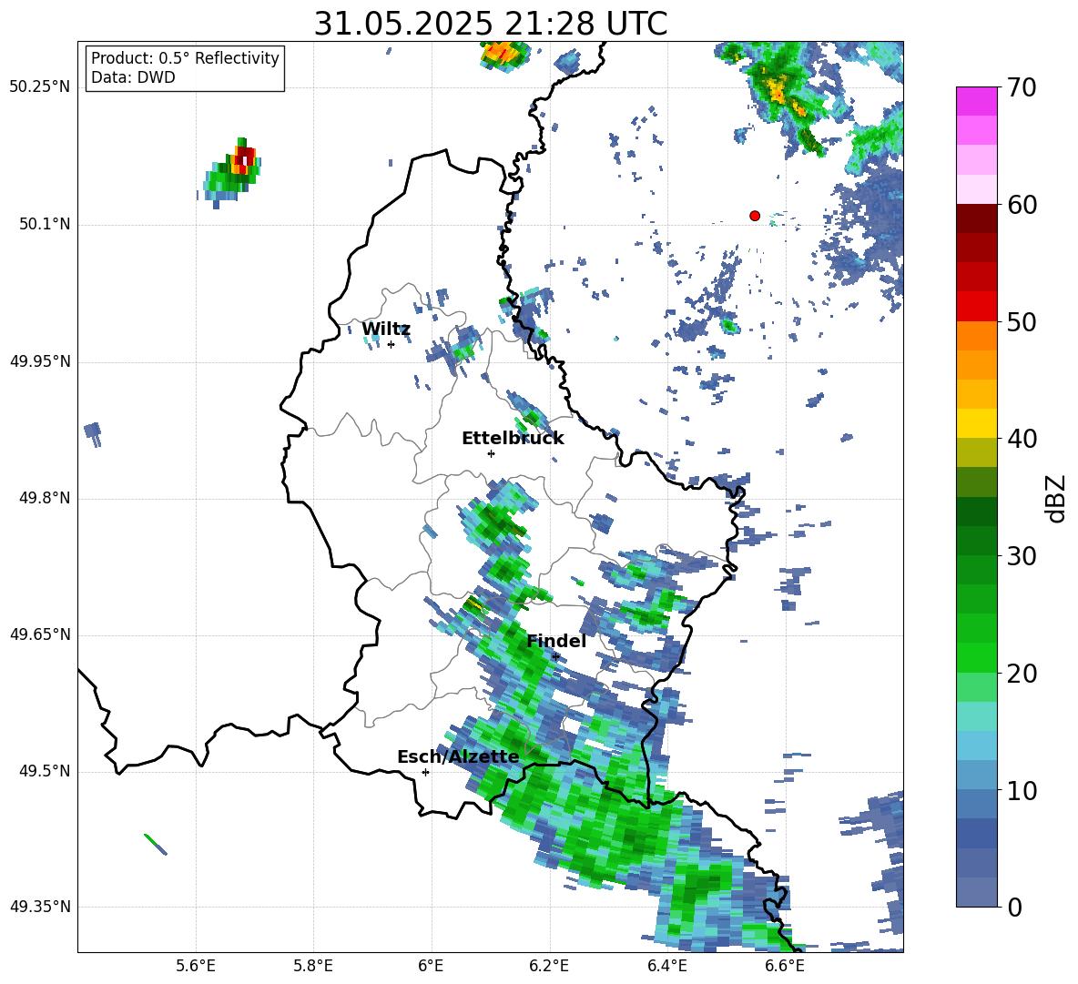
Task: Pick the yellow swatch just above the 40 tick
Action: coord(976,423)
